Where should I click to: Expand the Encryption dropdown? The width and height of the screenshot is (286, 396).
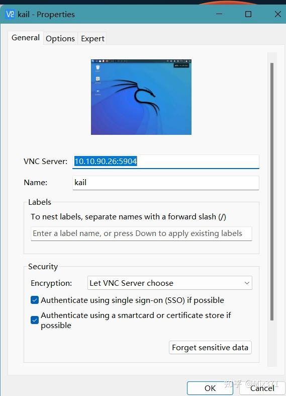click(x=169, y=283)
